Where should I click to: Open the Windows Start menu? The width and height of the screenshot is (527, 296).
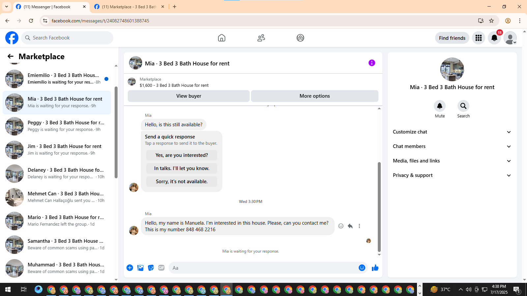click(x=8, y=289)
